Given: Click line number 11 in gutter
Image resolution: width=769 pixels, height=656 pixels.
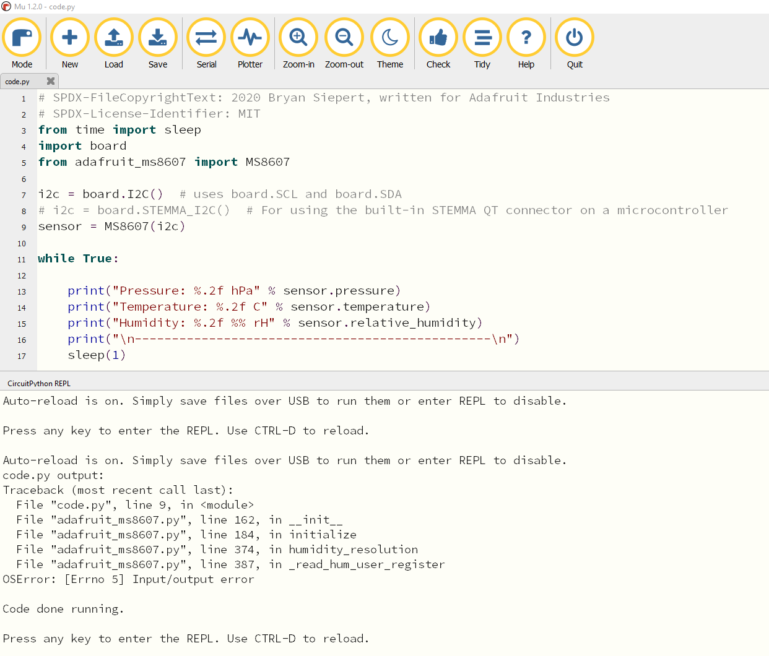Looking at the screenshot, I should [22, 259].
